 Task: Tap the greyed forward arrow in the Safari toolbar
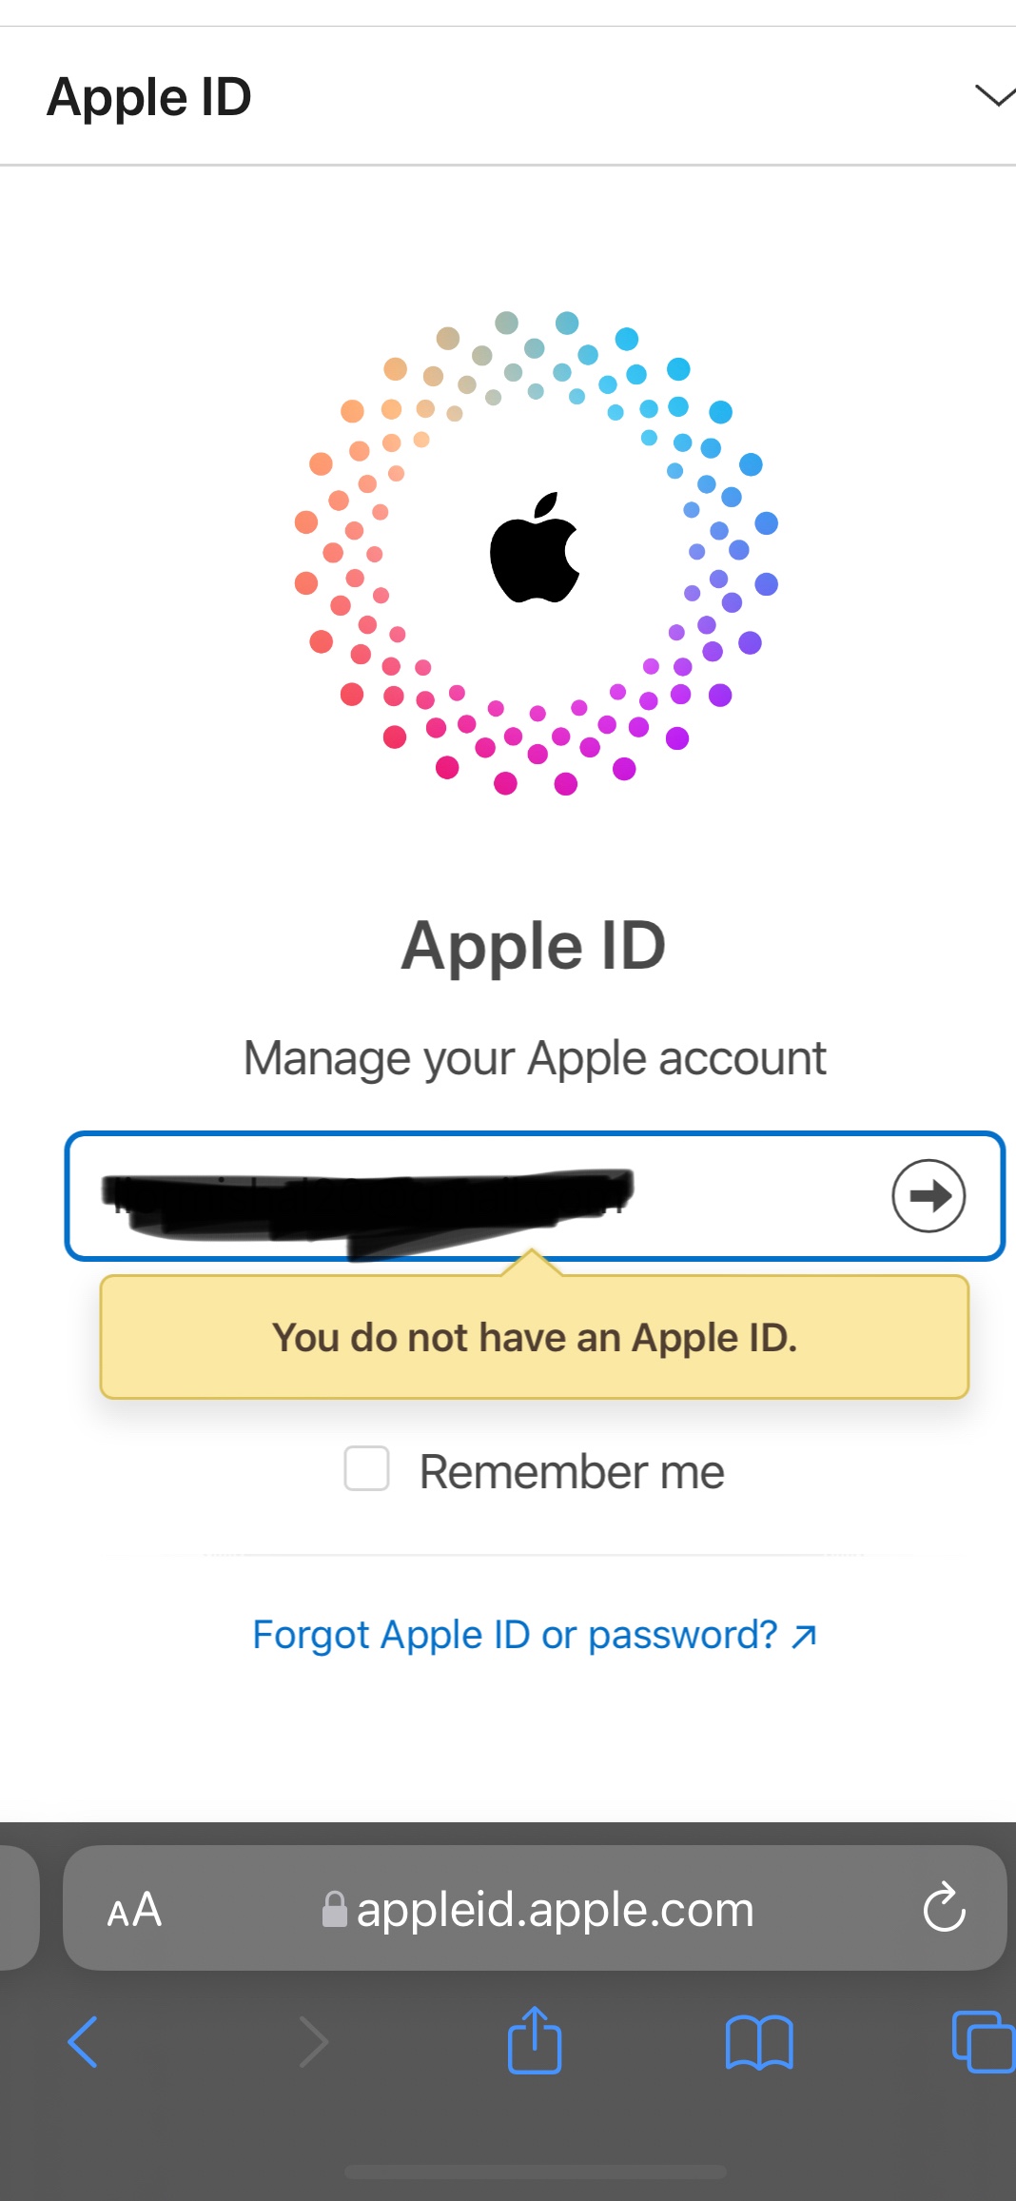point(313,2041)
